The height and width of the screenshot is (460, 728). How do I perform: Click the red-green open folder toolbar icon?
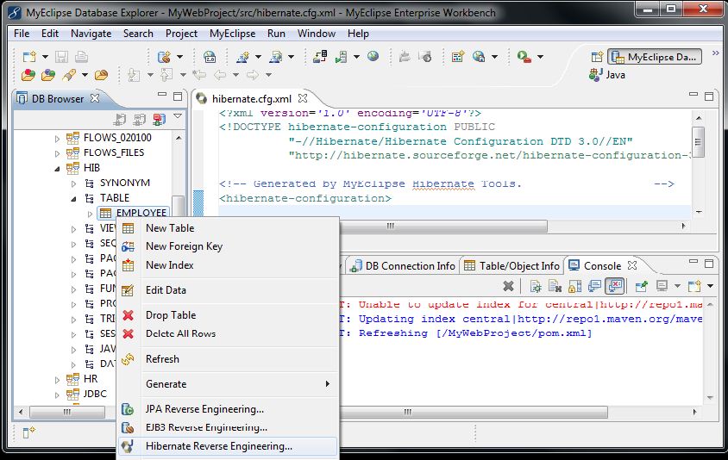tap(28, 75)
